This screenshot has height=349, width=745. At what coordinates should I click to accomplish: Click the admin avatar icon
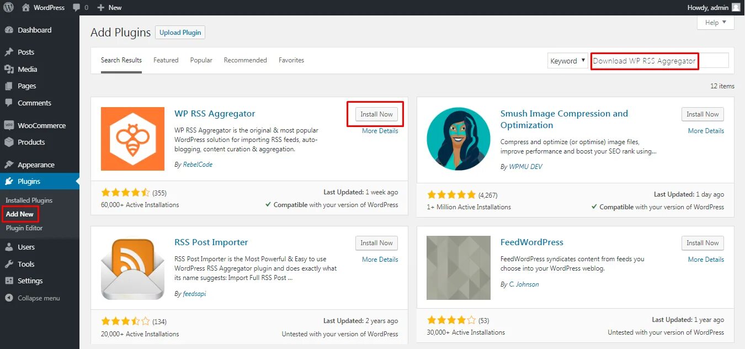coord(736,7)
